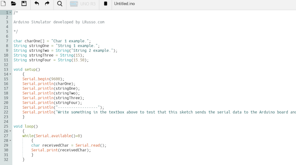Fold the setup function at line 14
This screenshot has width=296, height=165.
coord(10,74)
